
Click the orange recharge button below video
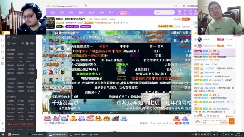178,123
